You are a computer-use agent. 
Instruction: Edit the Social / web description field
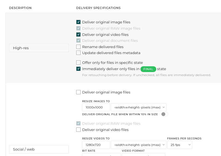pos(39,149)
